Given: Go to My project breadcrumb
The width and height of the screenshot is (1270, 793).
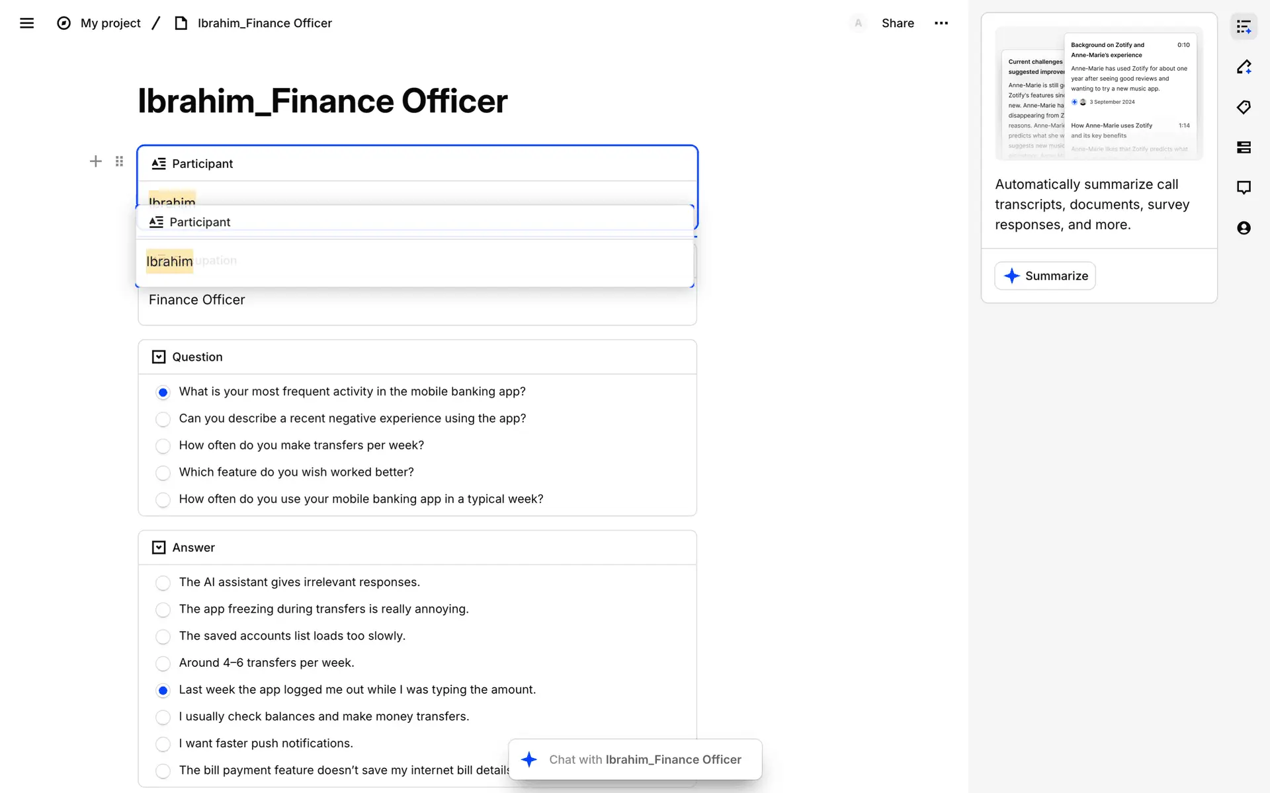Looking at the screenshot, I should pyautogui.click(x=110, y=23).
